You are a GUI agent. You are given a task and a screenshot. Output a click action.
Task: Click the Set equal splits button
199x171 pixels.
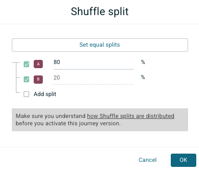pos(100,45)
